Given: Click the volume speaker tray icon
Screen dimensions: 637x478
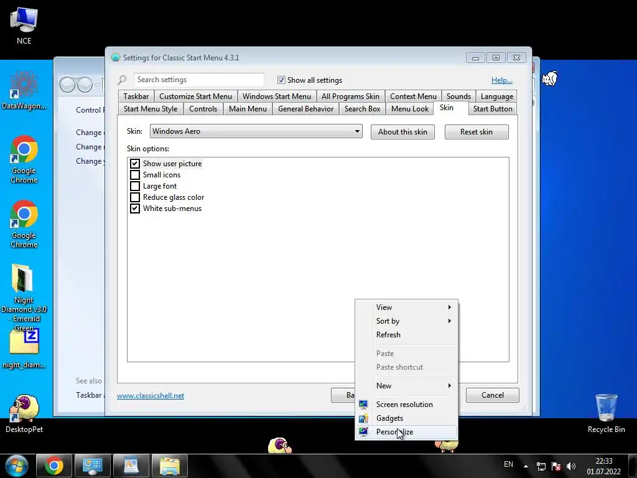Looking at the screenshot, I should click(571, 466).
